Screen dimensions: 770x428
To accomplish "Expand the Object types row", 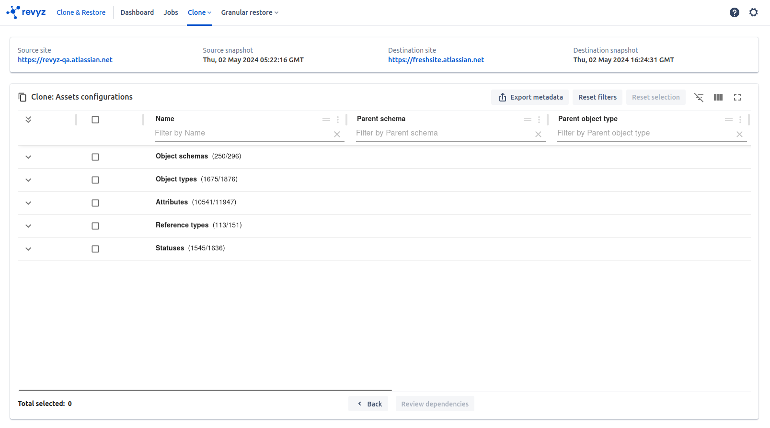I will click(28, 180).
